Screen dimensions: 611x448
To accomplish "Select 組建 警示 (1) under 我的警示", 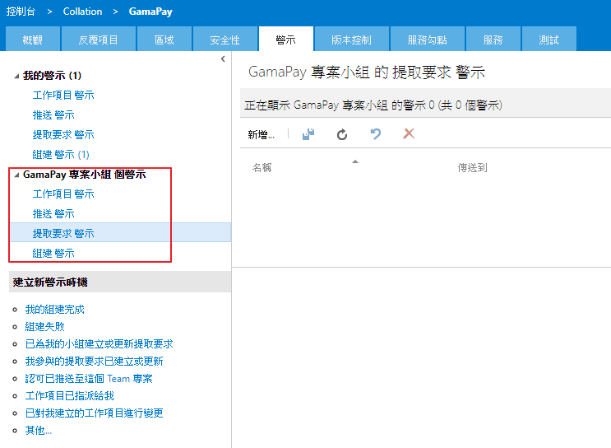I will (x=61, y=155).
